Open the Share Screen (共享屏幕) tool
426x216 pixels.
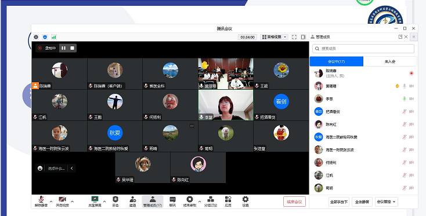click(x=95, y=202)
